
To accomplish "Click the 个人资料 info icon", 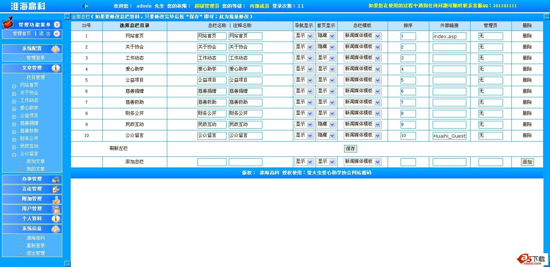I will pos(56,219).
